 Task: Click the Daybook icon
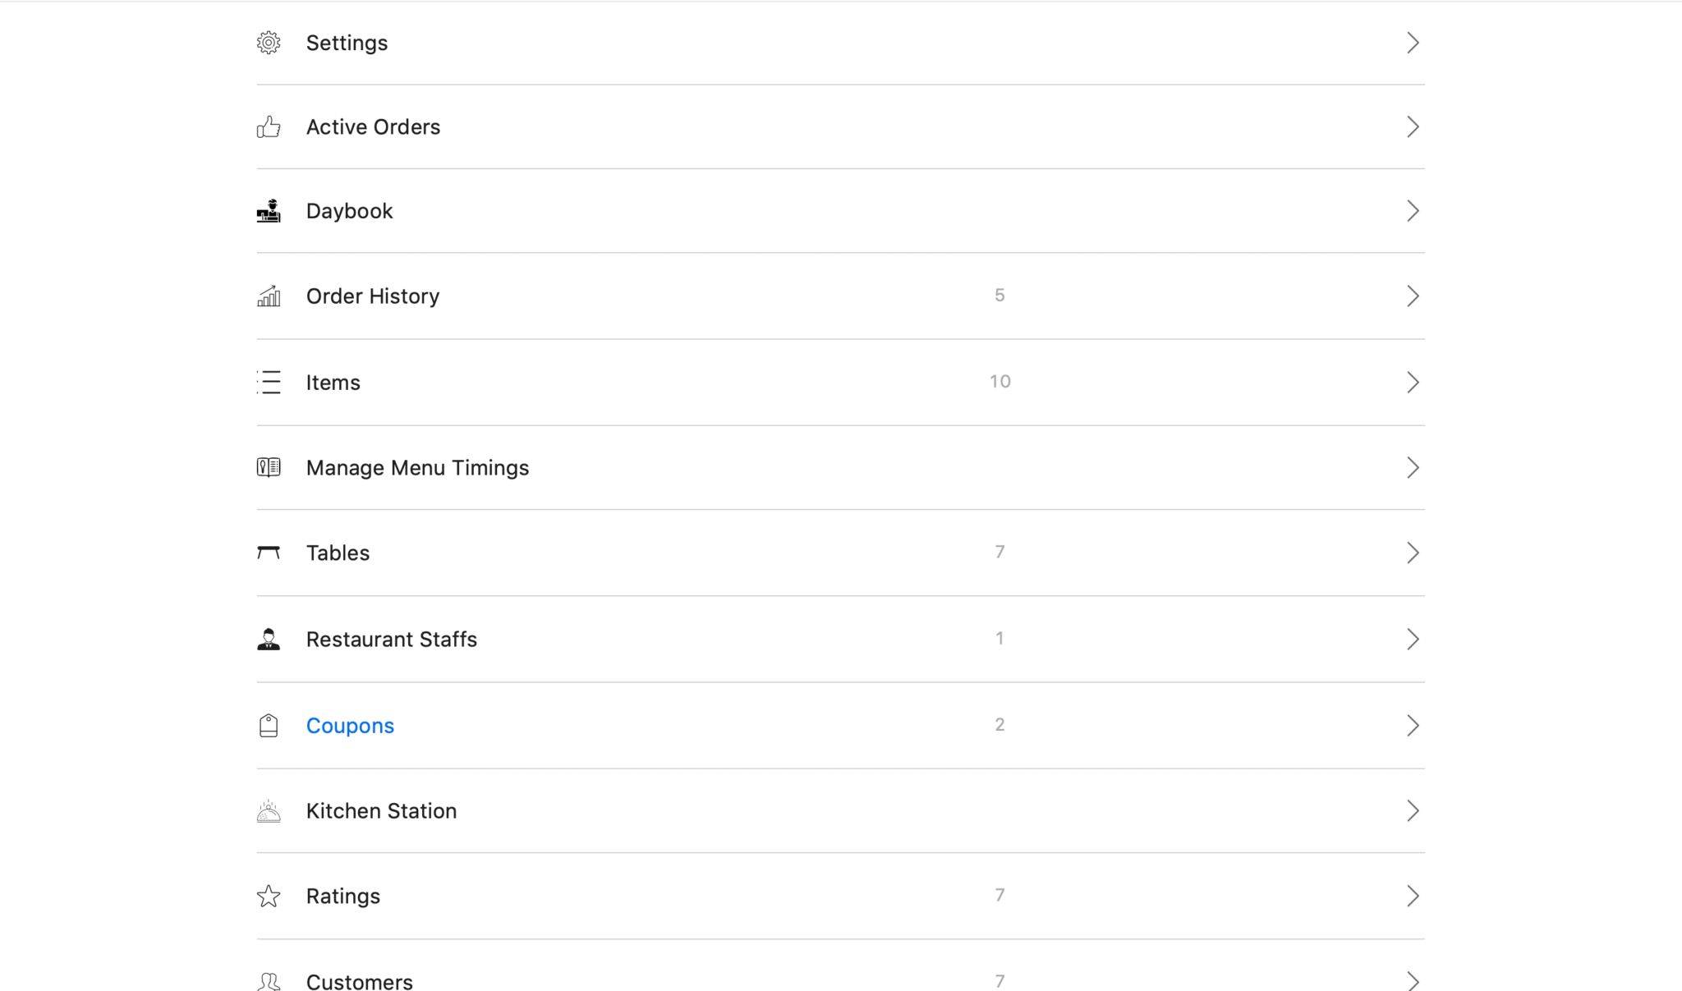pos(269,211)
